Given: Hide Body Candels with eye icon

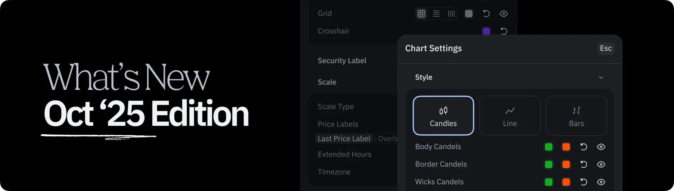Looking at the screenshot, I should pos(601,147).
